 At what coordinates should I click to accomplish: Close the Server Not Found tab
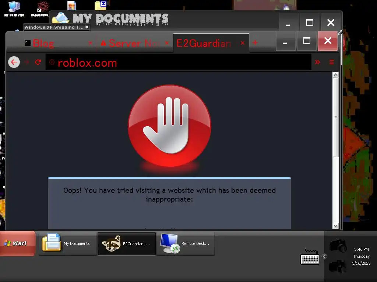point(167,43)
